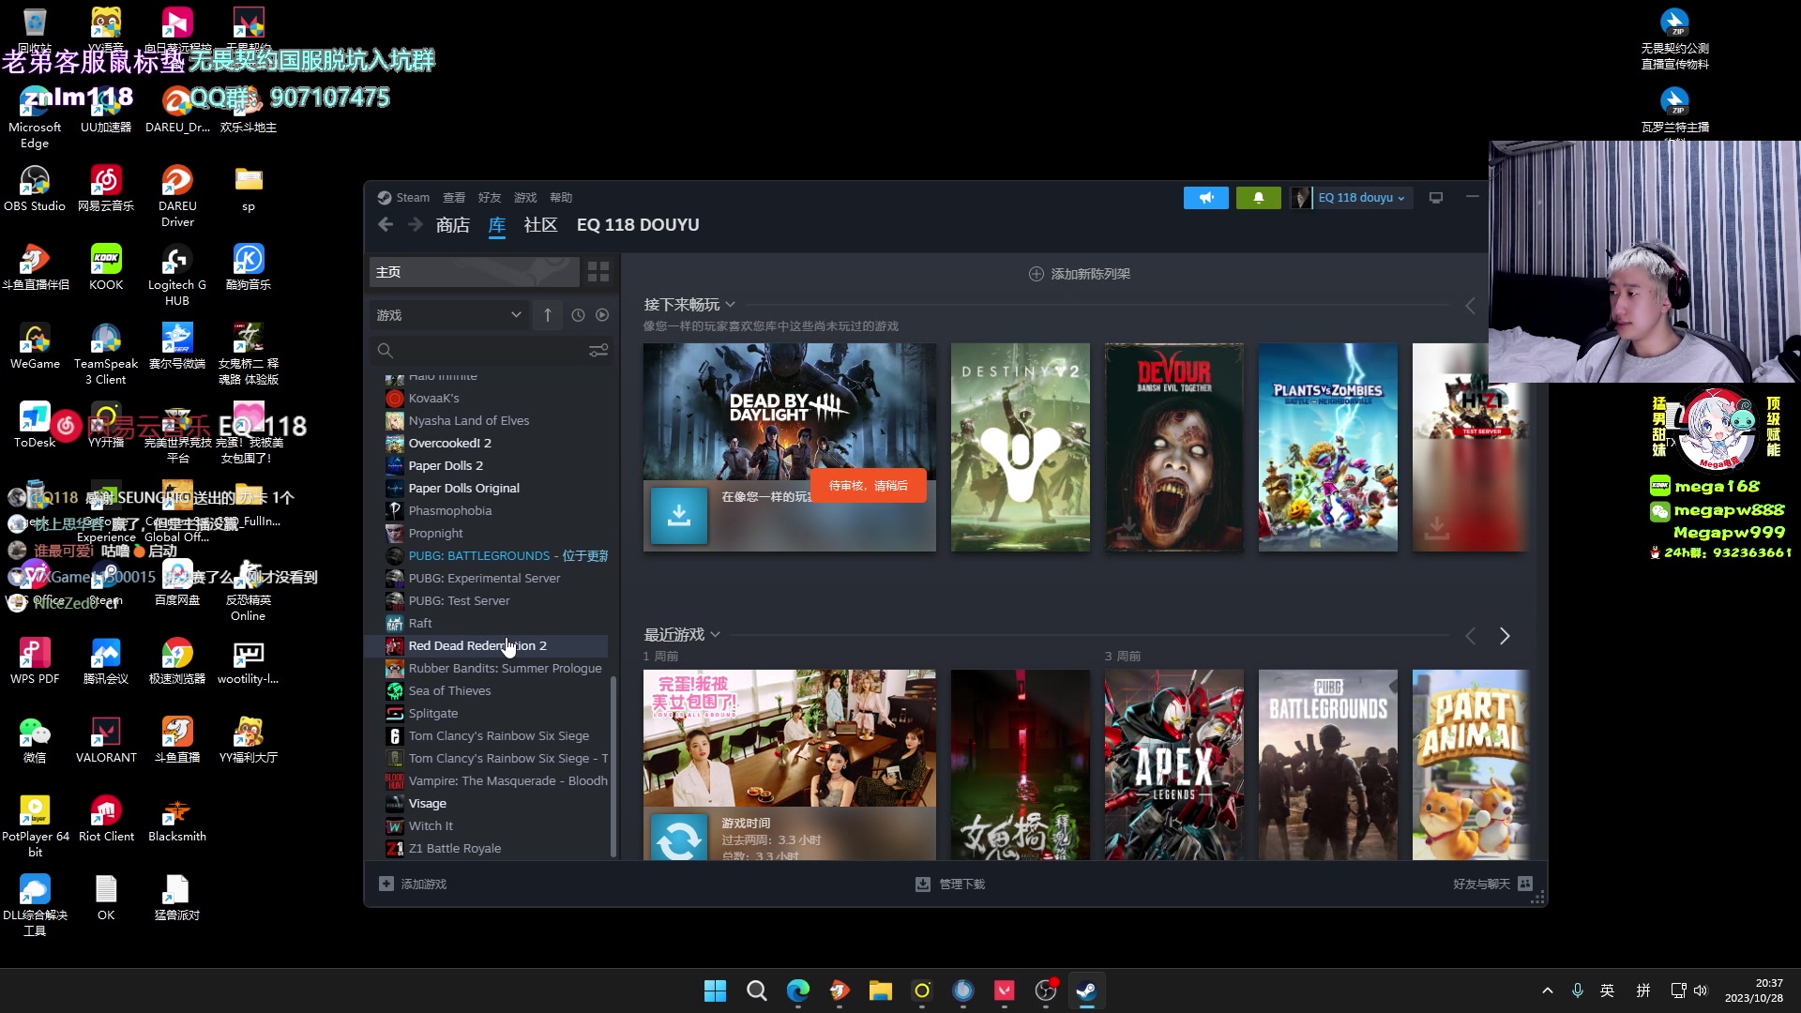Open the 查看 menu
Screen dimensions: 1801x1013
click(x=454, y=198)
